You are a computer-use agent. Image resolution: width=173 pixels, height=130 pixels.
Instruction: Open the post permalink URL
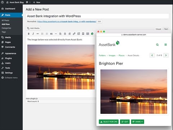pyautogui.click(x=67, y=22)
